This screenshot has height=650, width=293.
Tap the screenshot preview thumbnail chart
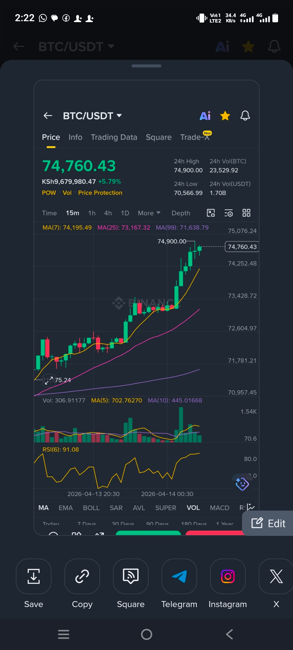146,307
